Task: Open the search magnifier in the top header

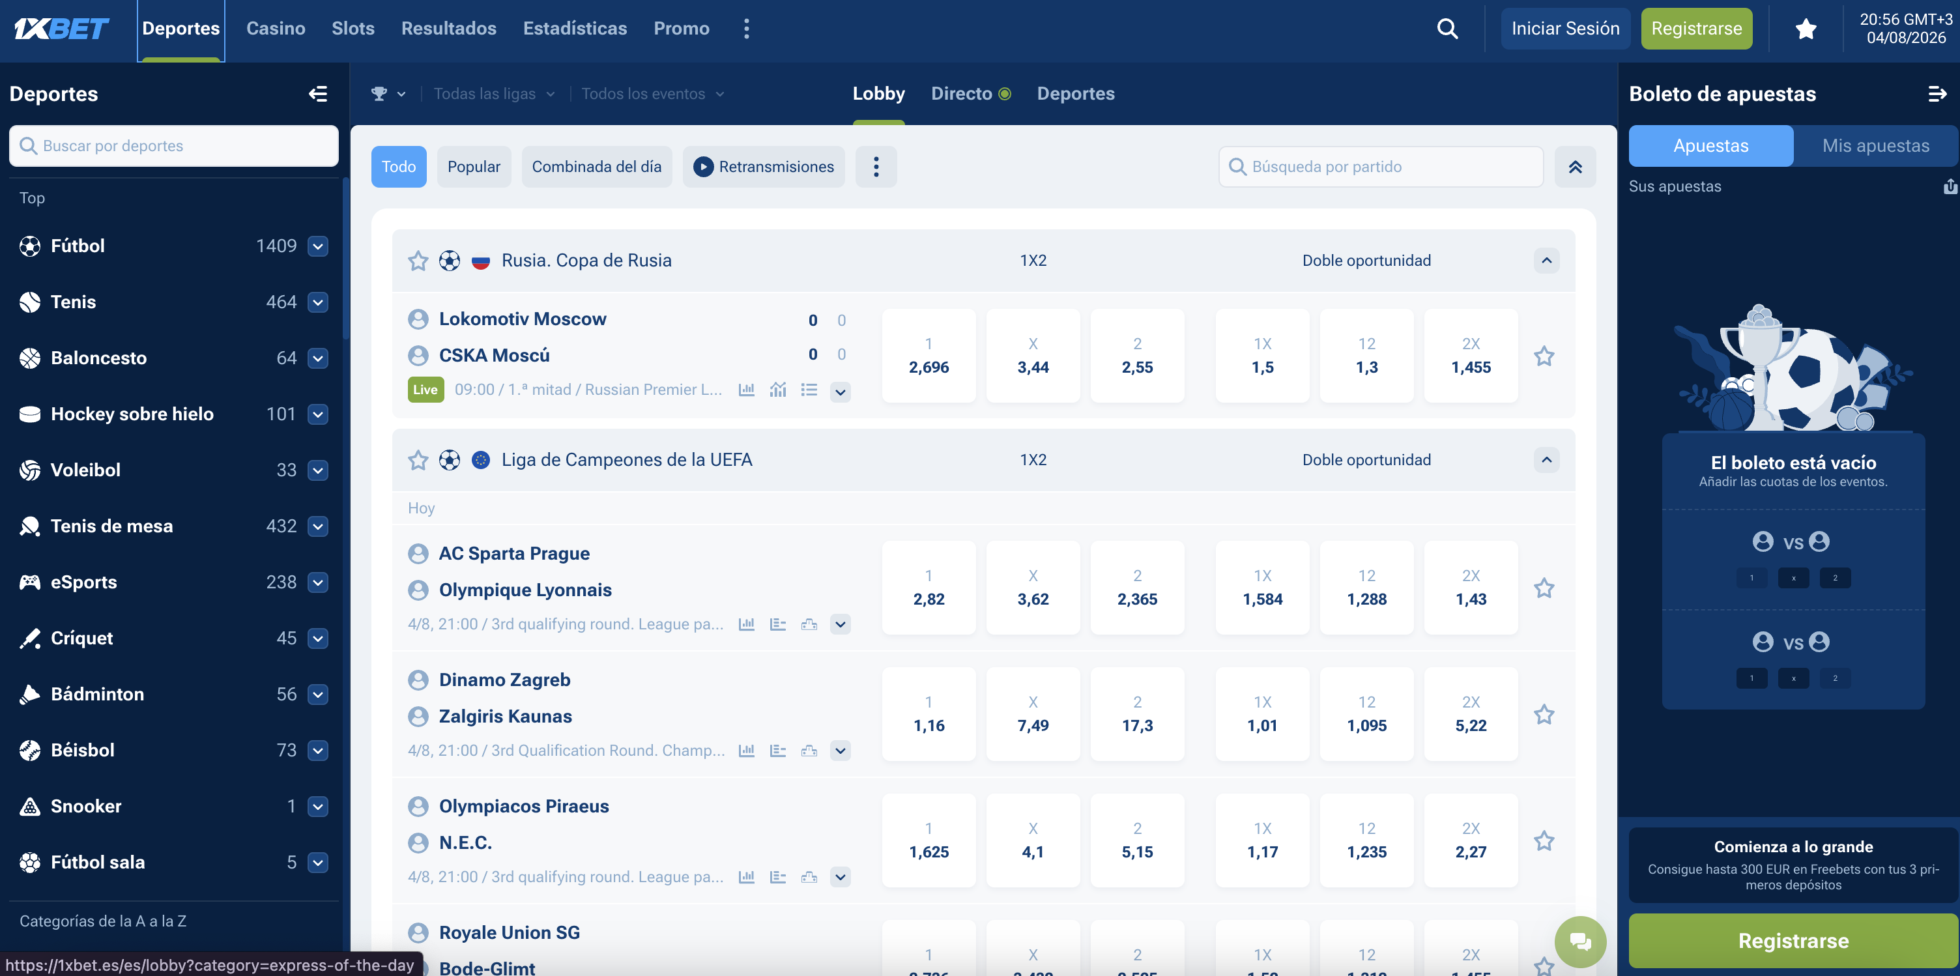Action: [1447, 29]
